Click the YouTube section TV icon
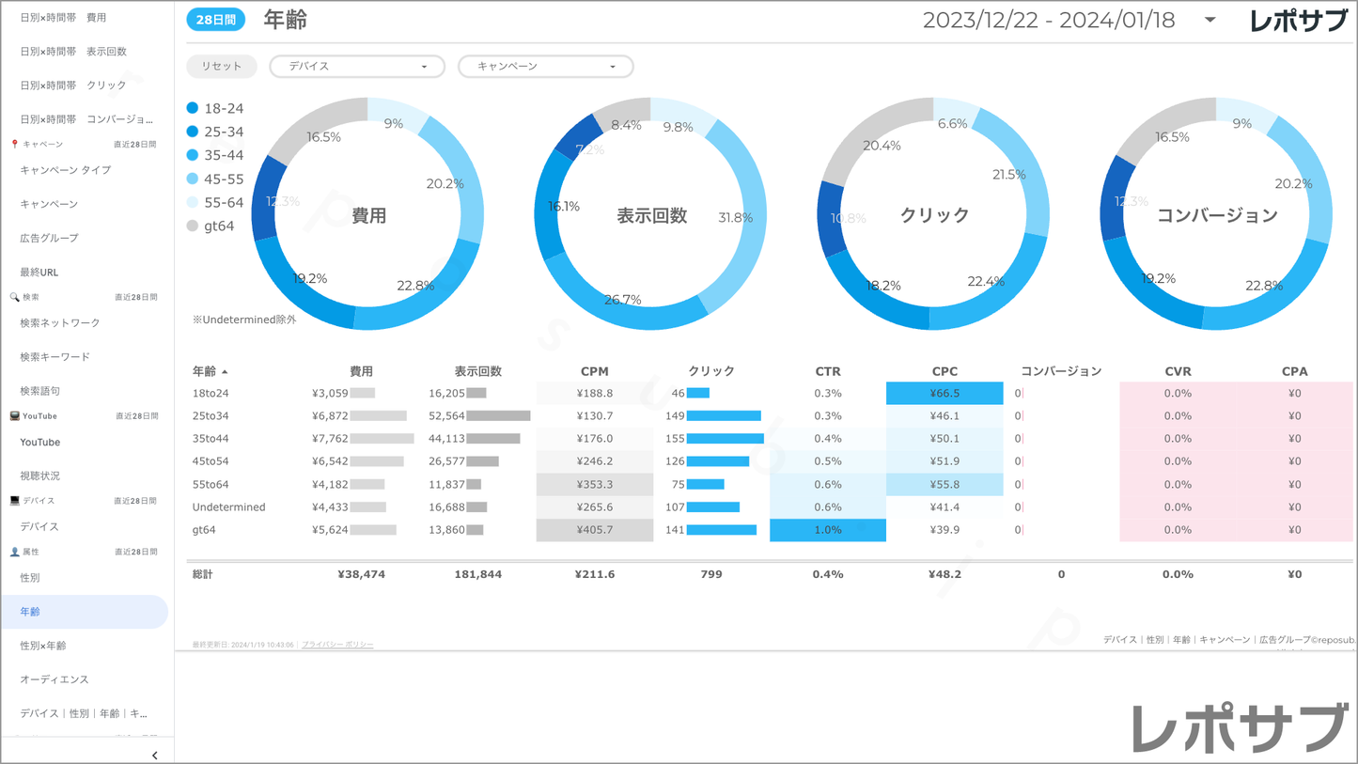 click(x=14, y=416)
